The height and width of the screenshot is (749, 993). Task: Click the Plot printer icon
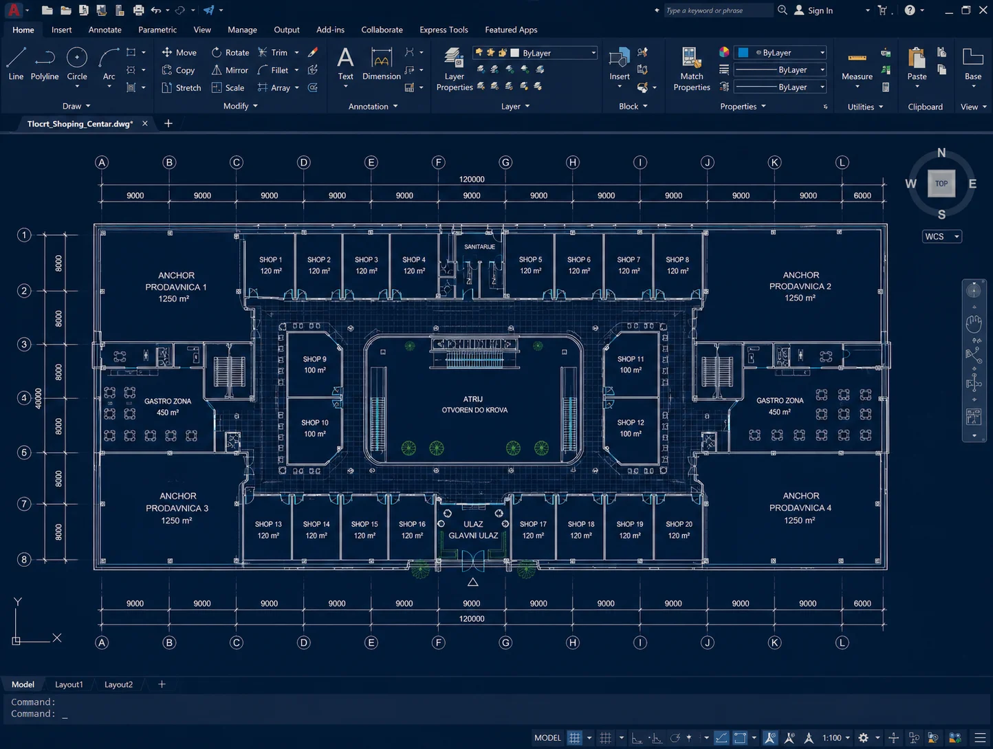click(x=138, y=10)
